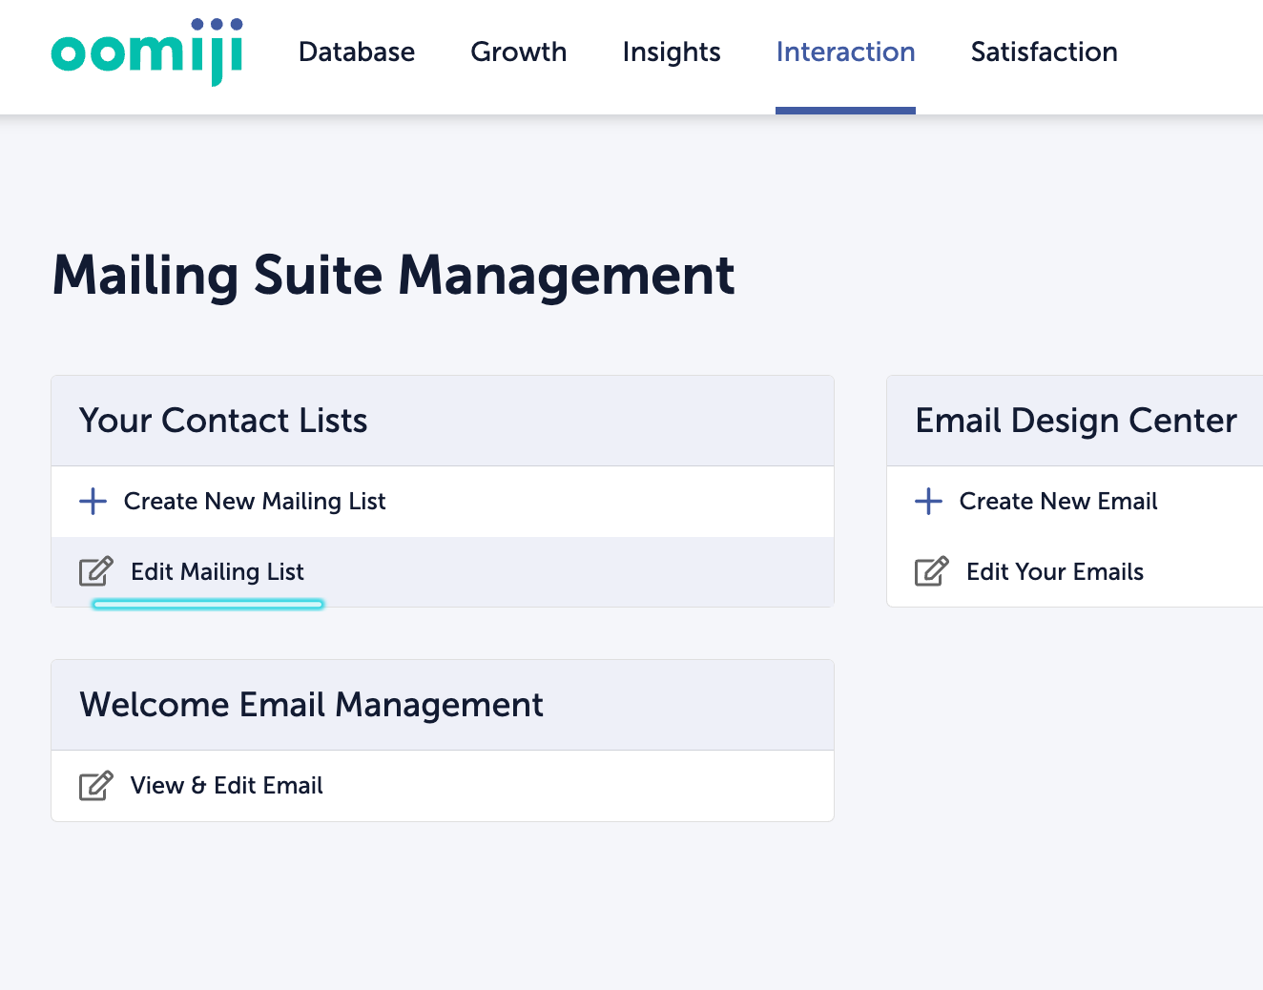Click the Welcome Email Management header
Screen dimensions: 1263x990
pyautogui.click(x=443, y=705)
